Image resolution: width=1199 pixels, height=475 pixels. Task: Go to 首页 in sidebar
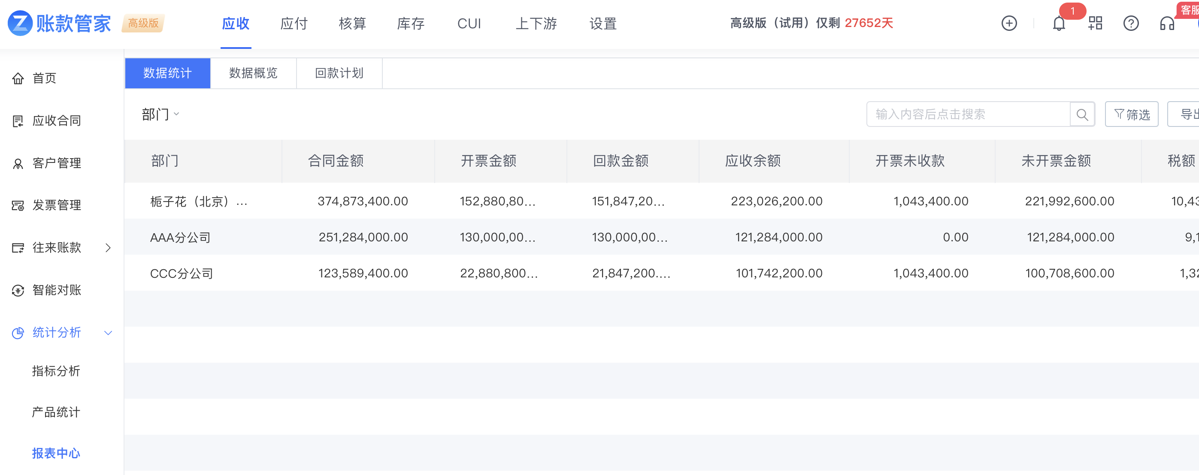pos(44,78)
